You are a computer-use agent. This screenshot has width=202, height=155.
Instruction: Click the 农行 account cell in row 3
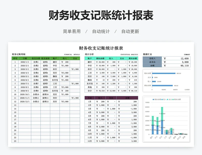click(x=55, y=69)
